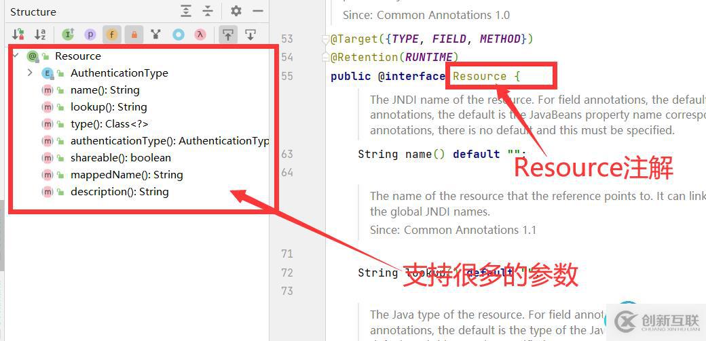Click "Since: Common Annotations 1.1" doc text

[453, 230]
